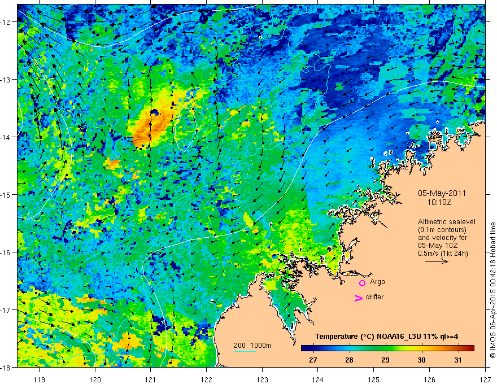Click the date label 05-May-2011
The height and width of the screenshot is (384, 497).
442,193
